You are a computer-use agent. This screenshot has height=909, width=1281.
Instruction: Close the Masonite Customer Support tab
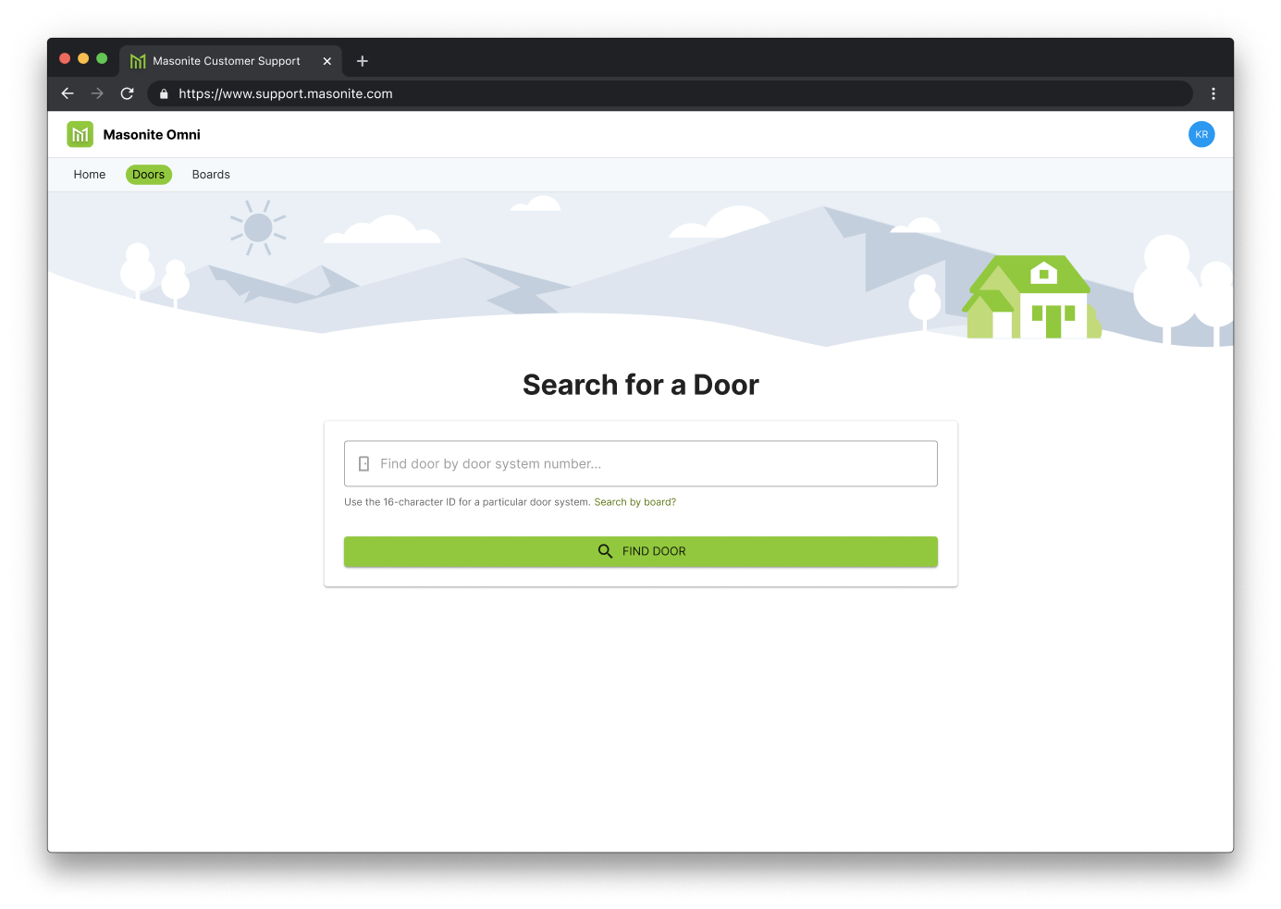pos(326,61)
